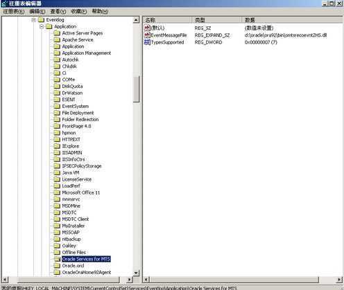
Task: Select the mnmsrvc key
Action: [x=71, y=199]
